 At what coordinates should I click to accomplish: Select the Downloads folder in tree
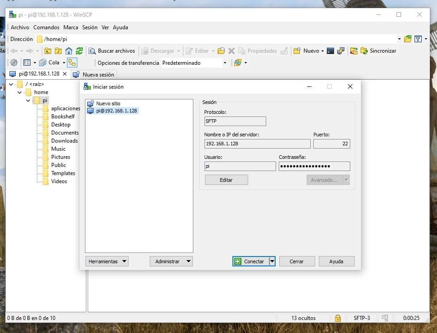[64, 141]
